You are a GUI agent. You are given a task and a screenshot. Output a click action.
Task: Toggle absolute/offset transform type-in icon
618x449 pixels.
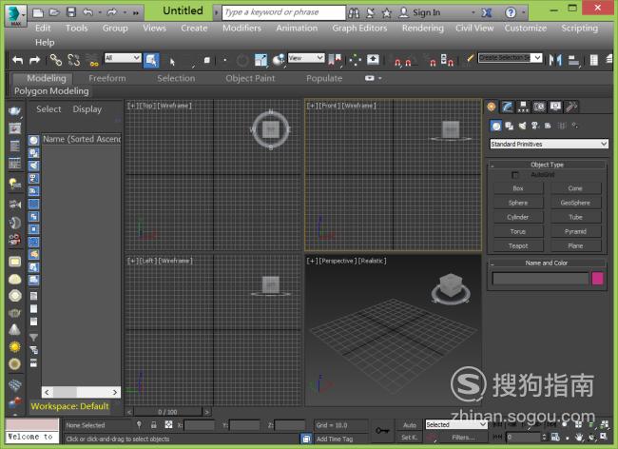tap(168, 424)
